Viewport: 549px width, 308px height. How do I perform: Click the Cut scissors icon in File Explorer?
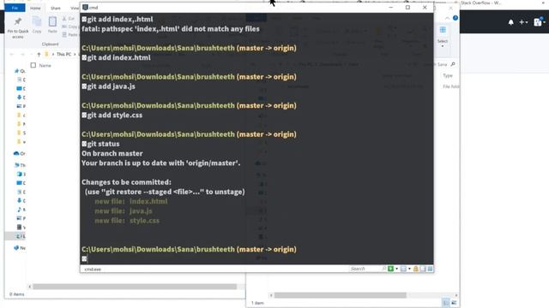pos(64,19)
